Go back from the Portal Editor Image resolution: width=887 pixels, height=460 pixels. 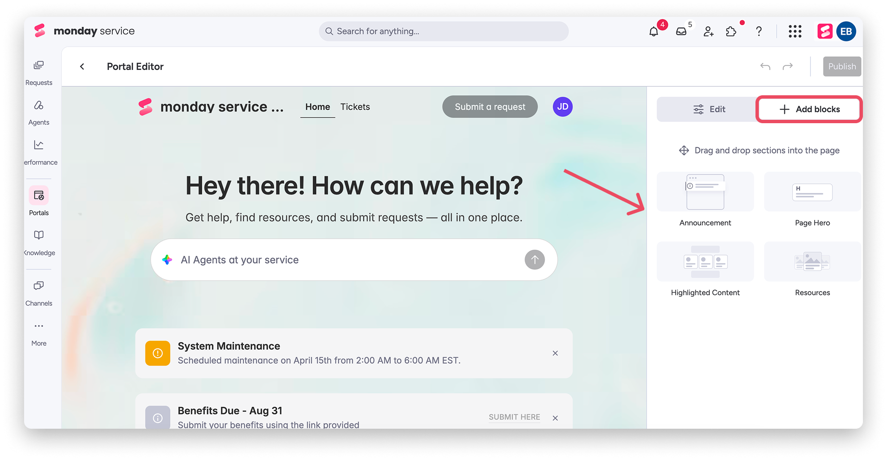(82, 66)
